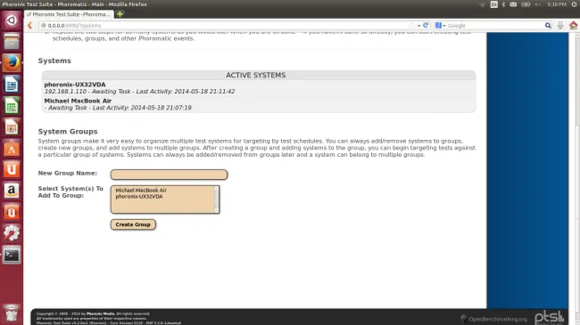Open System Settings from the dock
Screen dimensions: 580x325
(x=11, y=233)
